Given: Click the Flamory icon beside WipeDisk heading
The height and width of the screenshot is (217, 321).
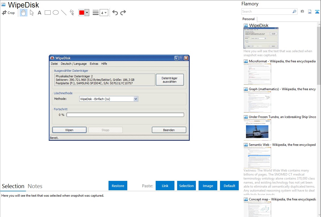Looking at the screenshot, I should tap(3, 5).
